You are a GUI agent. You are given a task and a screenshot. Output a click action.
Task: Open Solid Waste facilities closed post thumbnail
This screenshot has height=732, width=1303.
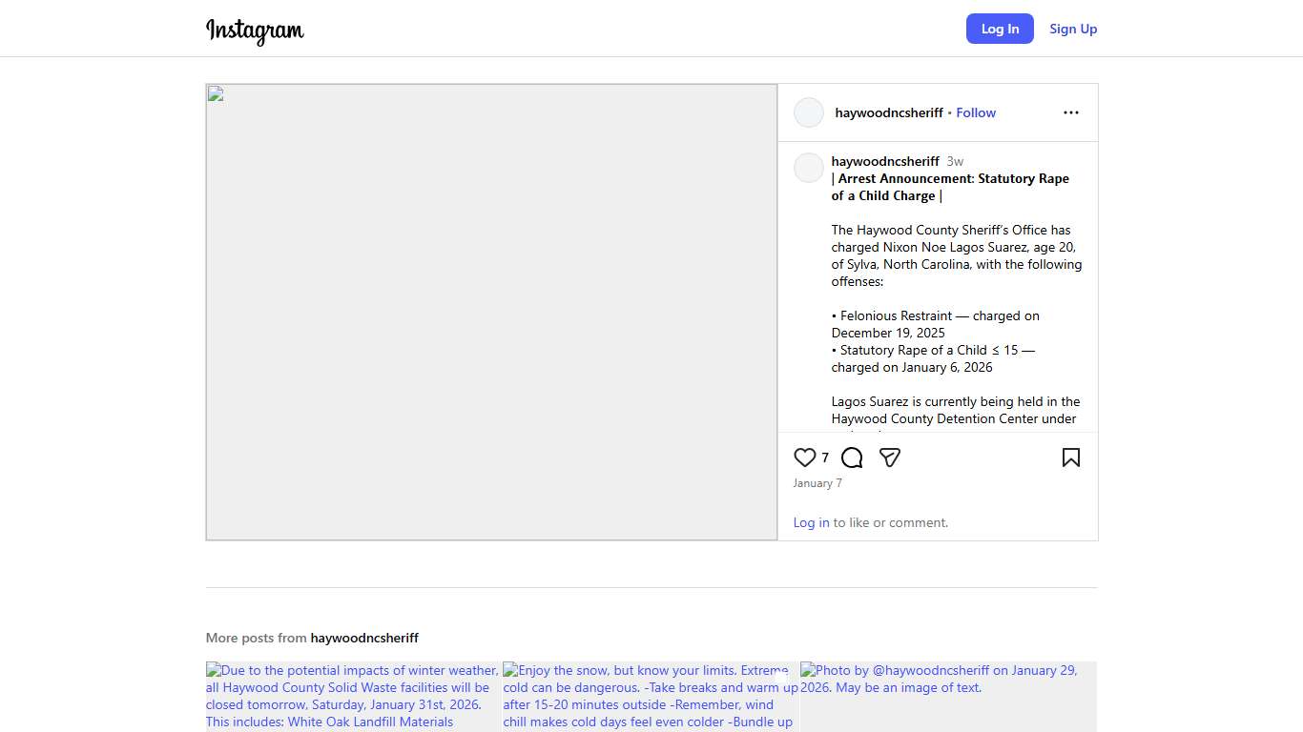pyautogui.click(x=353, y=697)
